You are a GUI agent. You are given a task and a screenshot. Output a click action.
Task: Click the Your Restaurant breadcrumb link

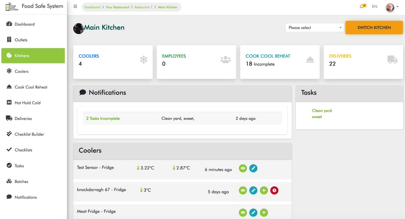coord(117,7)
